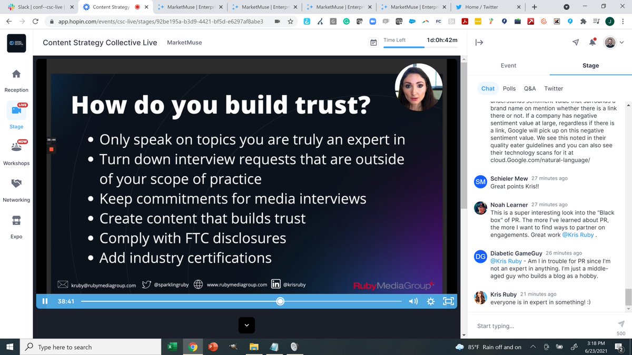The image size is (632, 355).
Task: Select the Chat tab
Action: click(488, 88)
